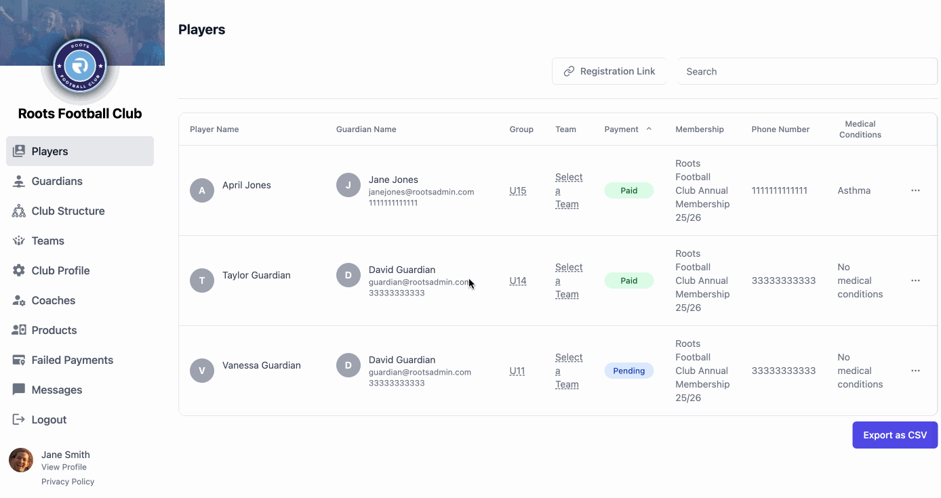Open the Products page
Viewport: 941px width, 498px height.
coord(80,330)
